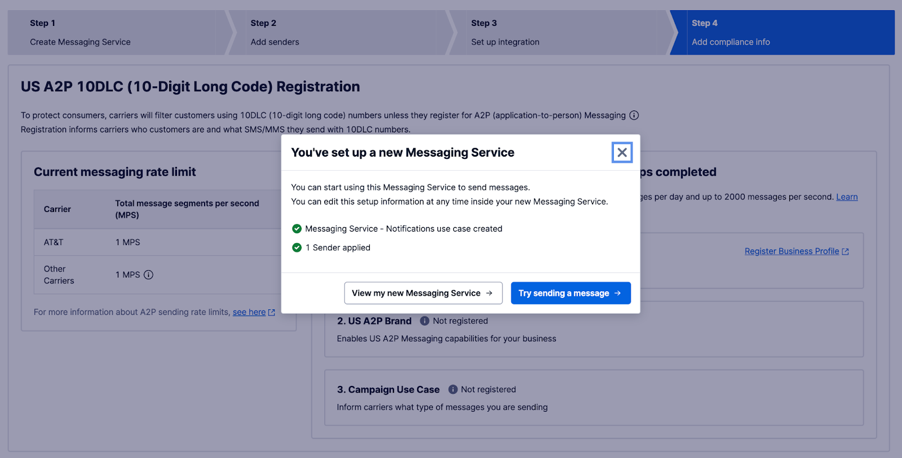Click the Learn link about messages per second
The image size is (902, 458).
(x=847, y=197)
